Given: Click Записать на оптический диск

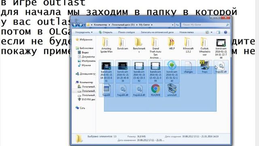Looking at the screenshot, I should pos(157,32).
